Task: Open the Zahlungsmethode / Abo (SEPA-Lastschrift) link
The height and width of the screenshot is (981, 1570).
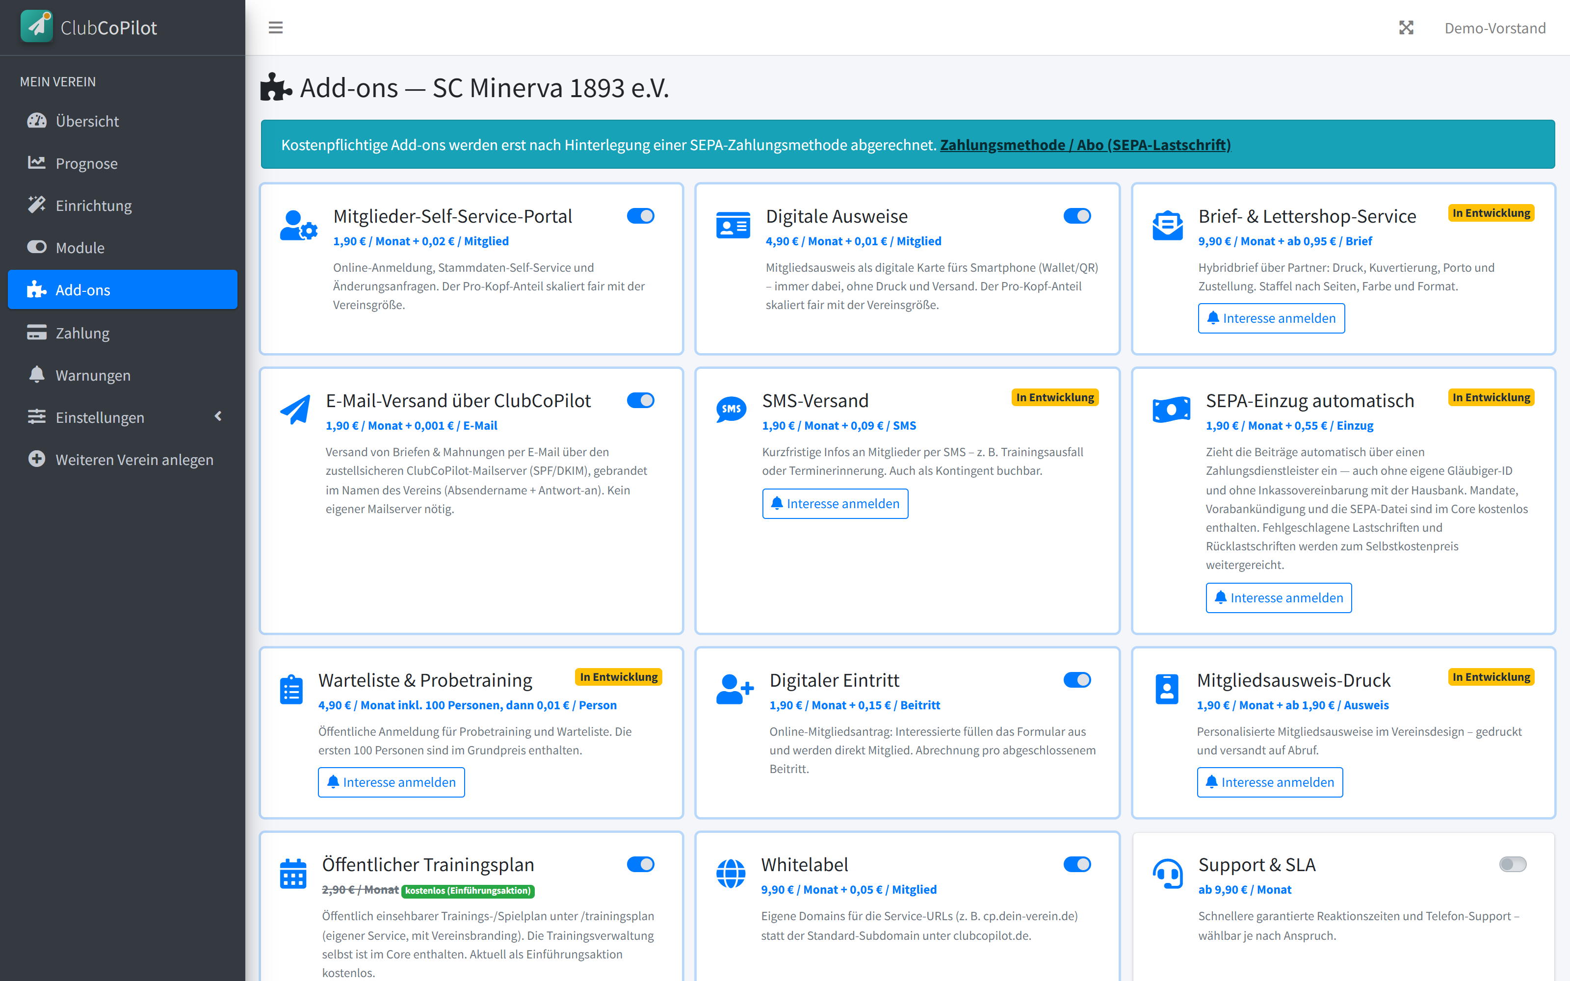Action: pyautogui.click(x=1085, y=145)
